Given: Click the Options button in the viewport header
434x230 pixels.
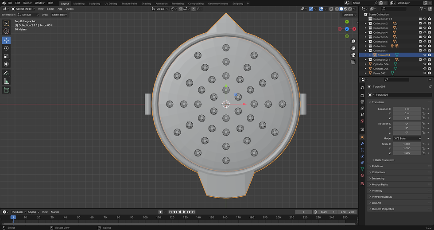Looking at the screenshot, I should (349, 15).
